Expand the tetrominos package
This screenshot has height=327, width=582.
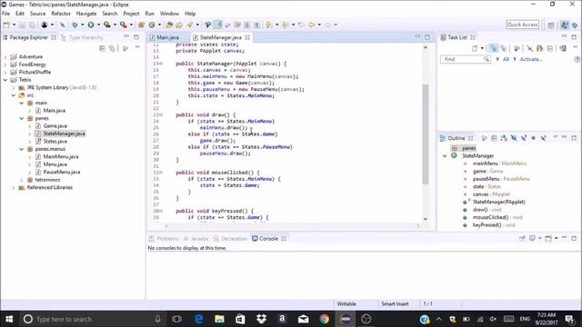[22, 180]
